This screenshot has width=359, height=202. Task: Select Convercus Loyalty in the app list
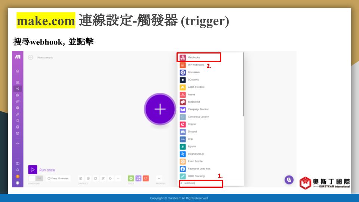point(211,117)
